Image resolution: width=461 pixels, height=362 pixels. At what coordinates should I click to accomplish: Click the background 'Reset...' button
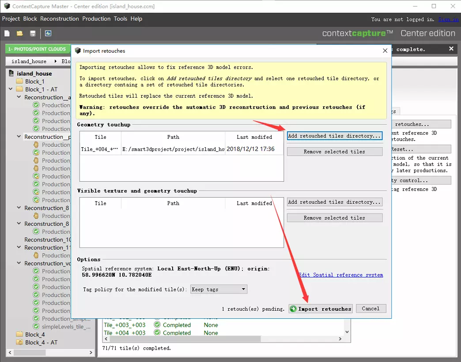(421, 149)
